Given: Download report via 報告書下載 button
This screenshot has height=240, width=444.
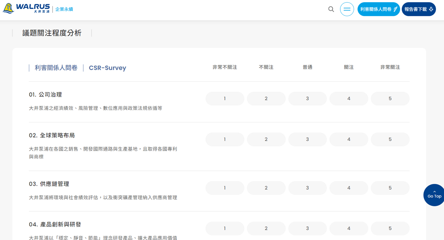Looking at the screenshot, I should [418, 9].
